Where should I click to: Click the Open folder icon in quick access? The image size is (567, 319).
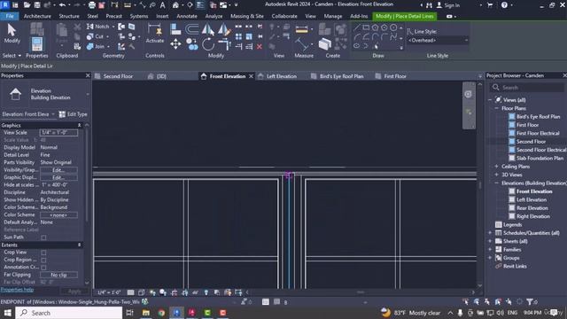coord(27,5)
